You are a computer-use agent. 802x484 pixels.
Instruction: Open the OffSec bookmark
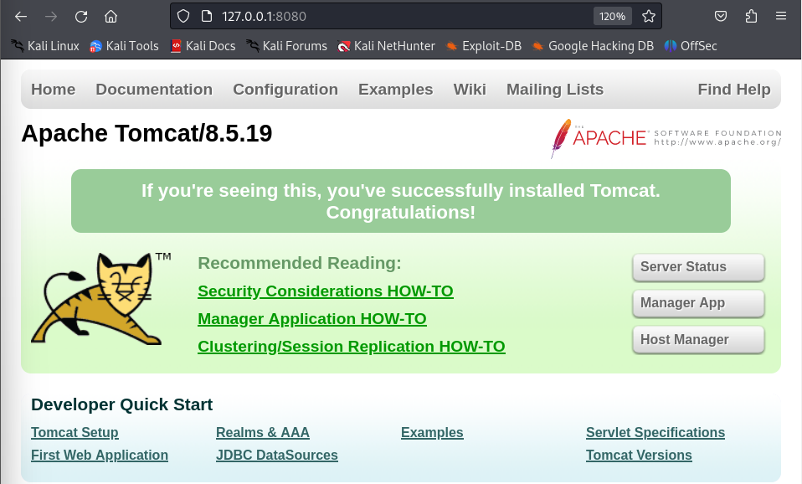[691, 46]
